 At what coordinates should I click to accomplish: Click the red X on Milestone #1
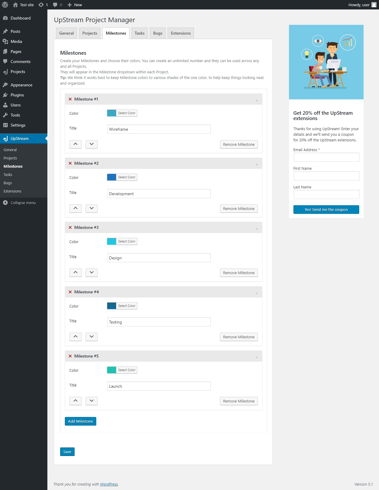(x=70, y=99)
